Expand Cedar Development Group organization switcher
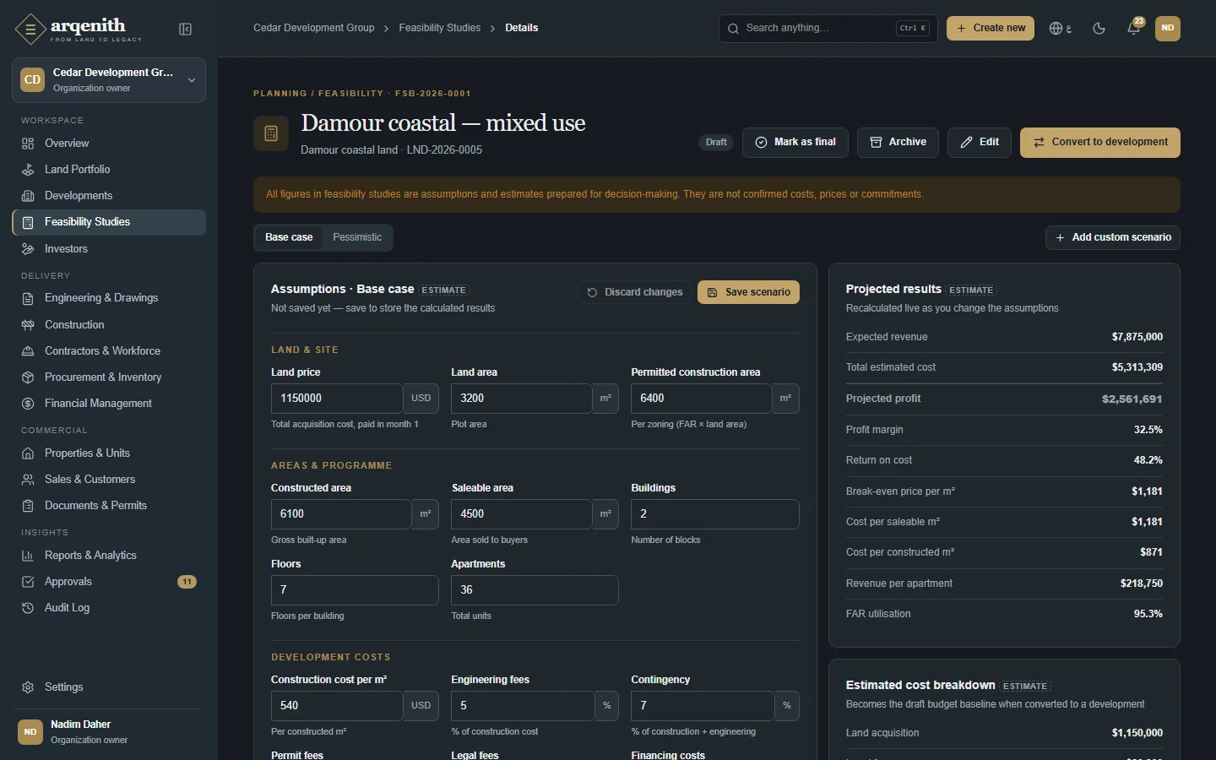 [109, 80]
